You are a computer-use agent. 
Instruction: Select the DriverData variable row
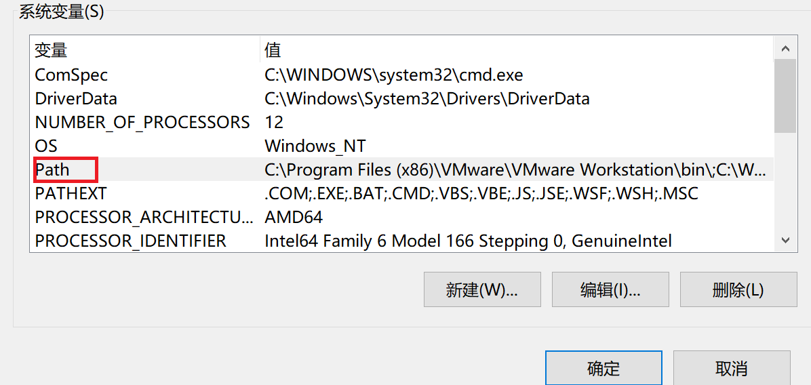coord(76,98)
